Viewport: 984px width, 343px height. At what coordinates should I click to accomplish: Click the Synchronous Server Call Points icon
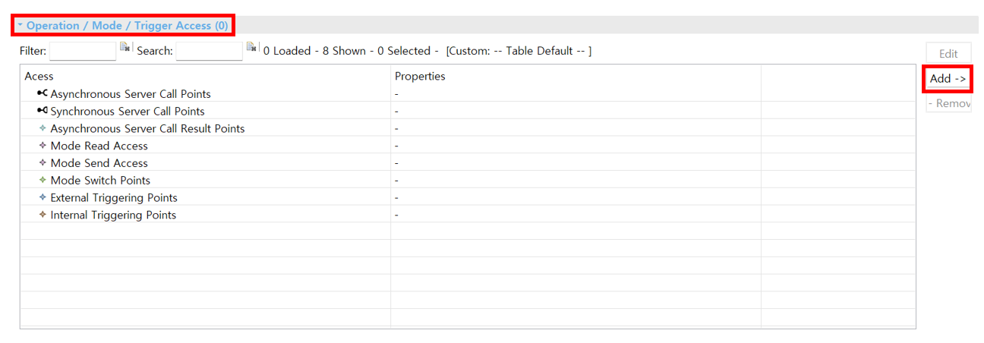pos(43,111)
